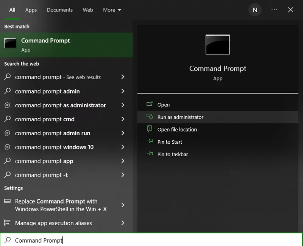Open 'Replace Command Prompt with Windows PowerShell' setting
Image resolution: width=303 pixels, height=246 pixels.
(x=66, y=205)
